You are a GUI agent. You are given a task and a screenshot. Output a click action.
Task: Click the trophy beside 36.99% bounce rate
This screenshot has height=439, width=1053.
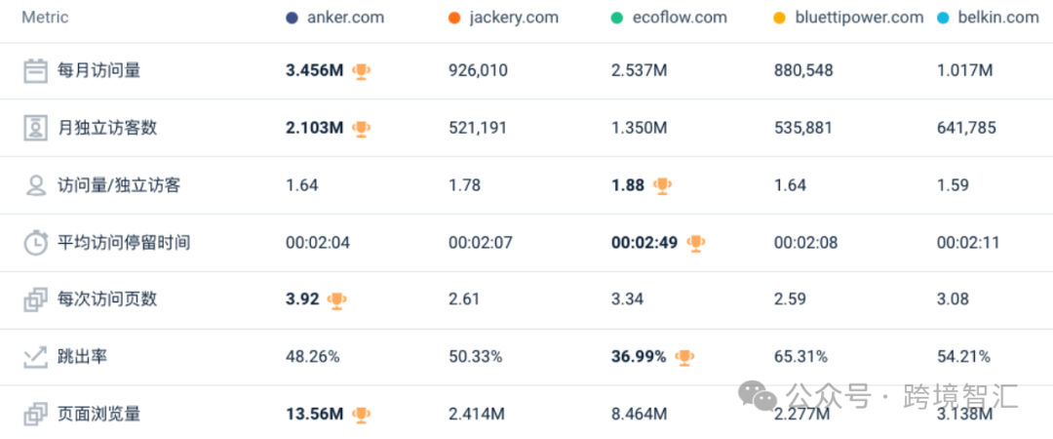click(684, 357)
